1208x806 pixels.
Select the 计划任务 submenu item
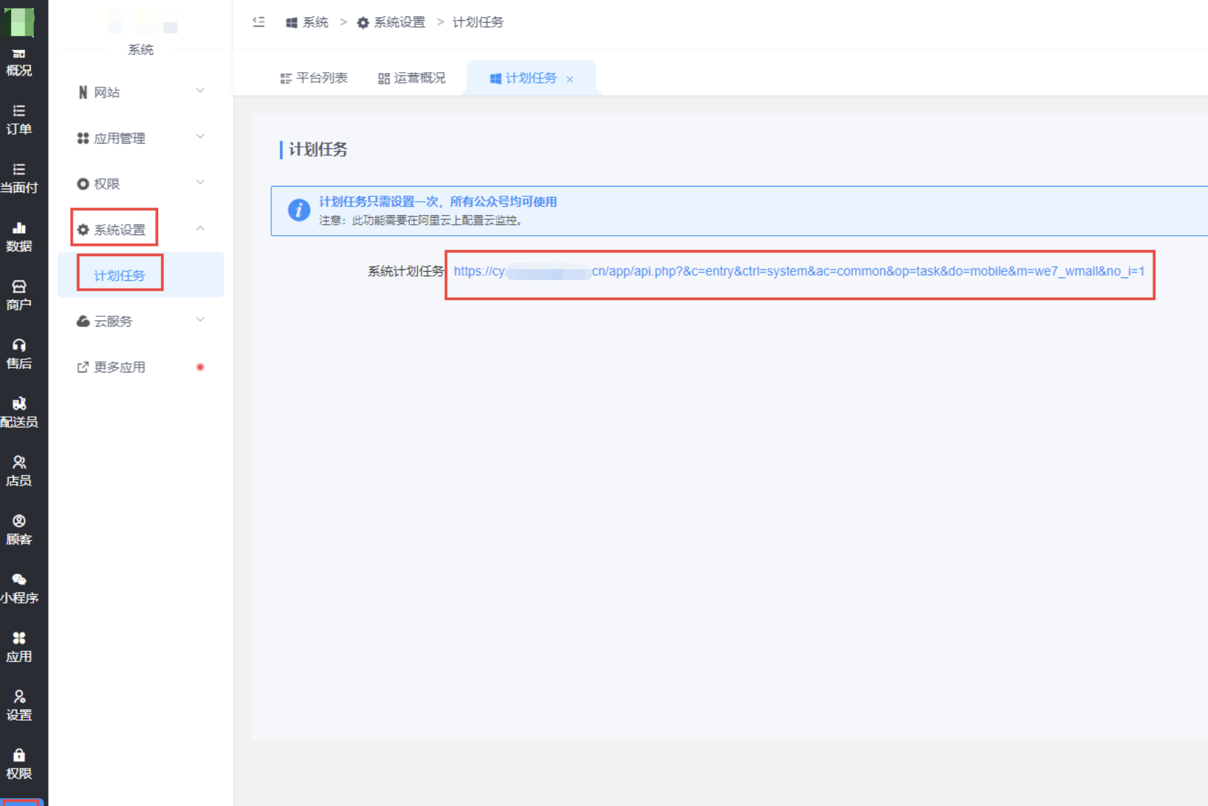[x=141, y=275]
